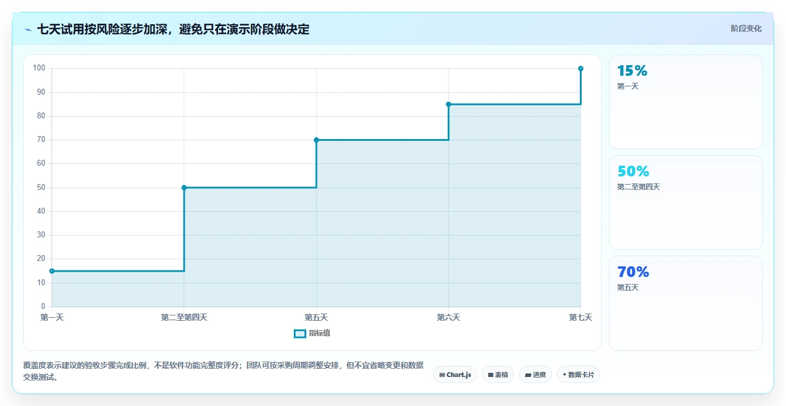Viewport: 786px width, 406px height.
Task: Click the 15% value in first card
Action: pos(632,71)
